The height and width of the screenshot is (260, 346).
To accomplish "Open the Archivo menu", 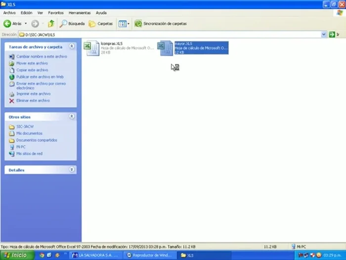I will [x=9, y=13].
